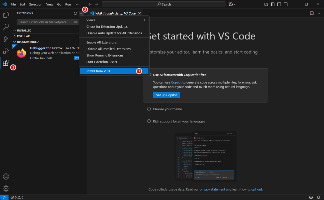Choose Check for Extension Updates

coord(114,26)
